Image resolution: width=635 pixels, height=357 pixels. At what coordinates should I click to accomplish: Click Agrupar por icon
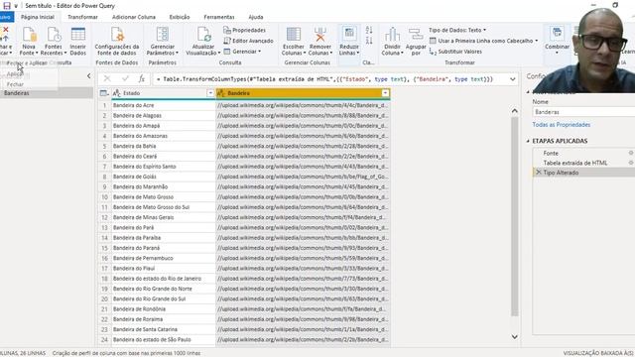pos(416,35)
